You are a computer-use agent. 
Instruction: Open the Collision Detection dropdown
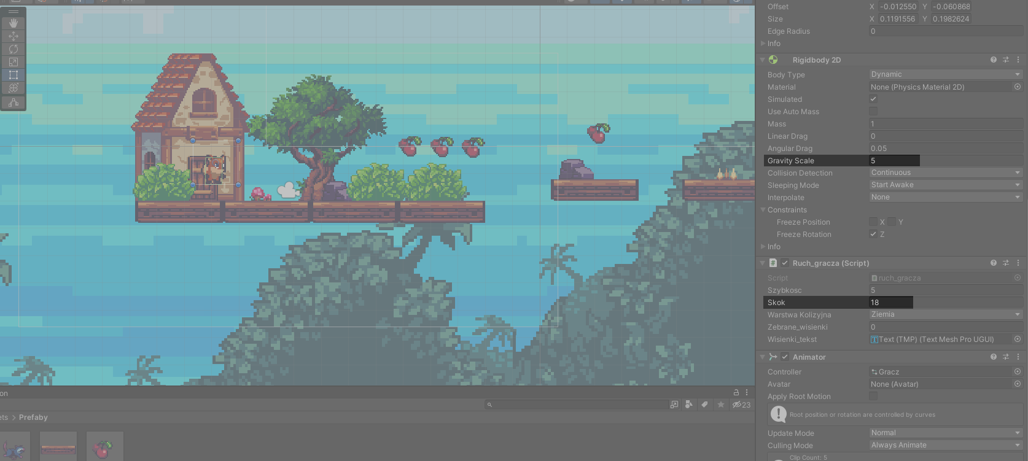(x=945, y=172)
